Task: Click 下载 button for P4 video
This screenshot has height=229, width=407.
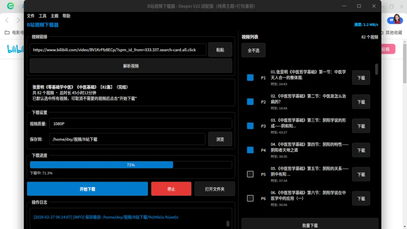Action: point(361,150)
